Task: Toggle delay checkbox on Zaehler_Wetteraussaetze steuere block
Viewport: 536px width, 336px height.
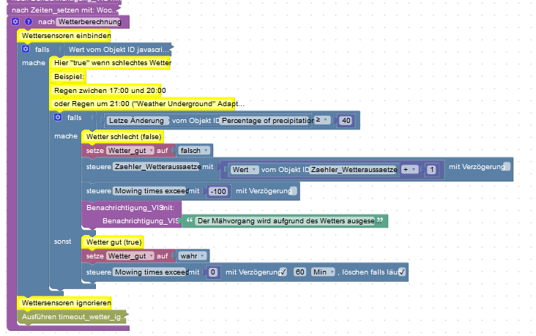Action: point(507,166)
